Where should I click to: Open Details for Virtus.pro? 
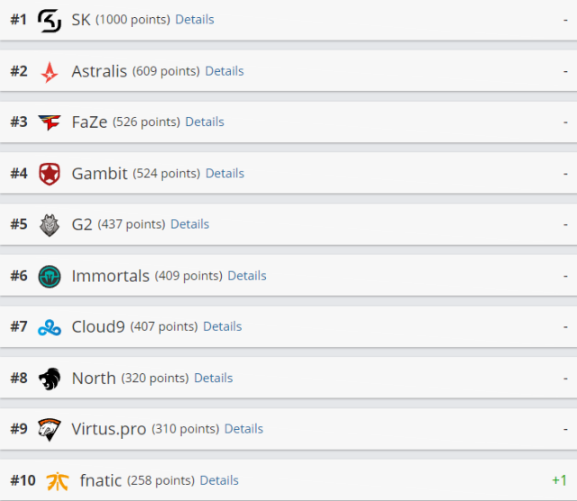click(x=243, y=429)
